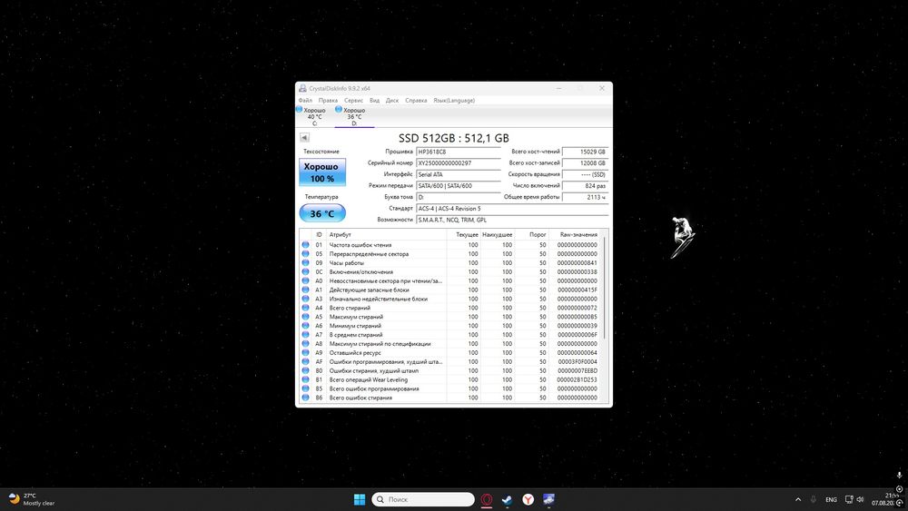Open the Диск menu
Screen dimensions: 908x511
(x=392, y=101)
